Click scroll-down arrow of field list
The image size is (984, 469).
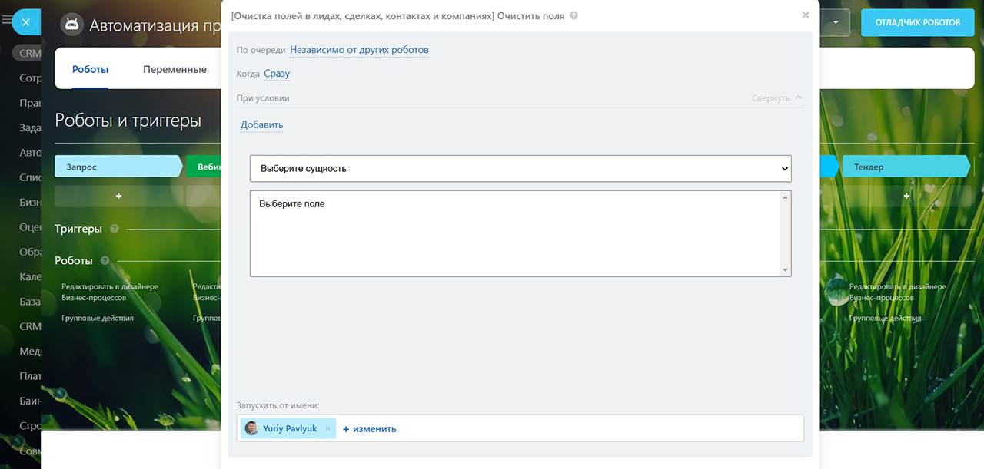click(785, 270)
